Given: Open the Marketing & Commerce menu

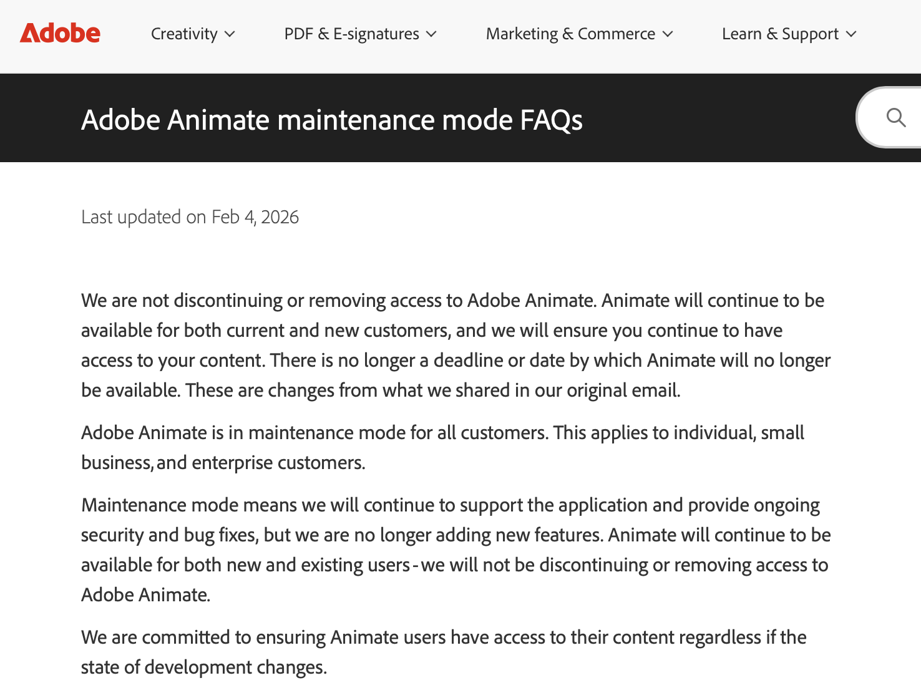Looking at the screenshot, I should [570, 34].
